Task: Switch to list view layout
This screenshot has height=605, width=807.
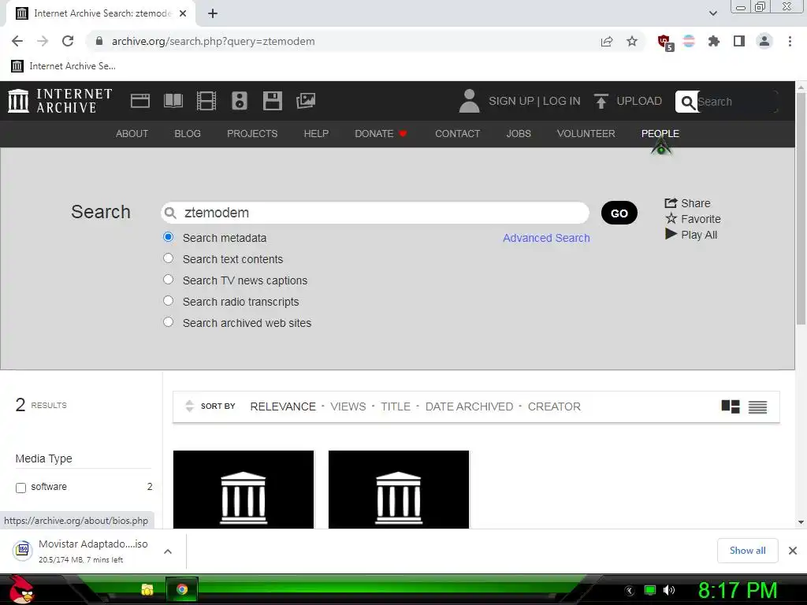Action: pyautogui.click(x=757, y=407)
